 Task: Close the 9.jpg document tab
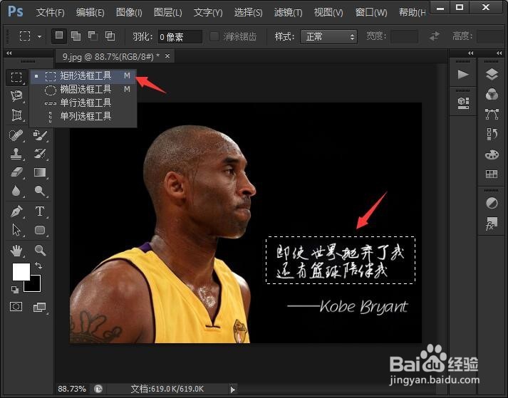[167, 56]
